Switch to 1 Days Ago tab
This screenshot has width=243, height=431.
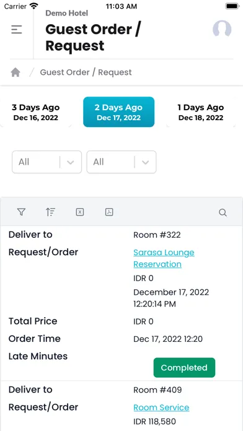click(x=201, y=112)
